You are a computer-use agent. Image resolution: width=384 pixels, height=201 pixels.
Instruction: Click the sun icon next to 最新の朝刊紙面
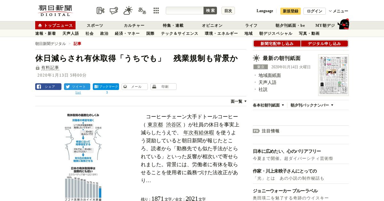click(x=256, y=58)
